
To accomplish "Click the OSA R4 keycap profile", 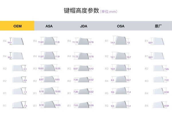I will pos(120,80).
